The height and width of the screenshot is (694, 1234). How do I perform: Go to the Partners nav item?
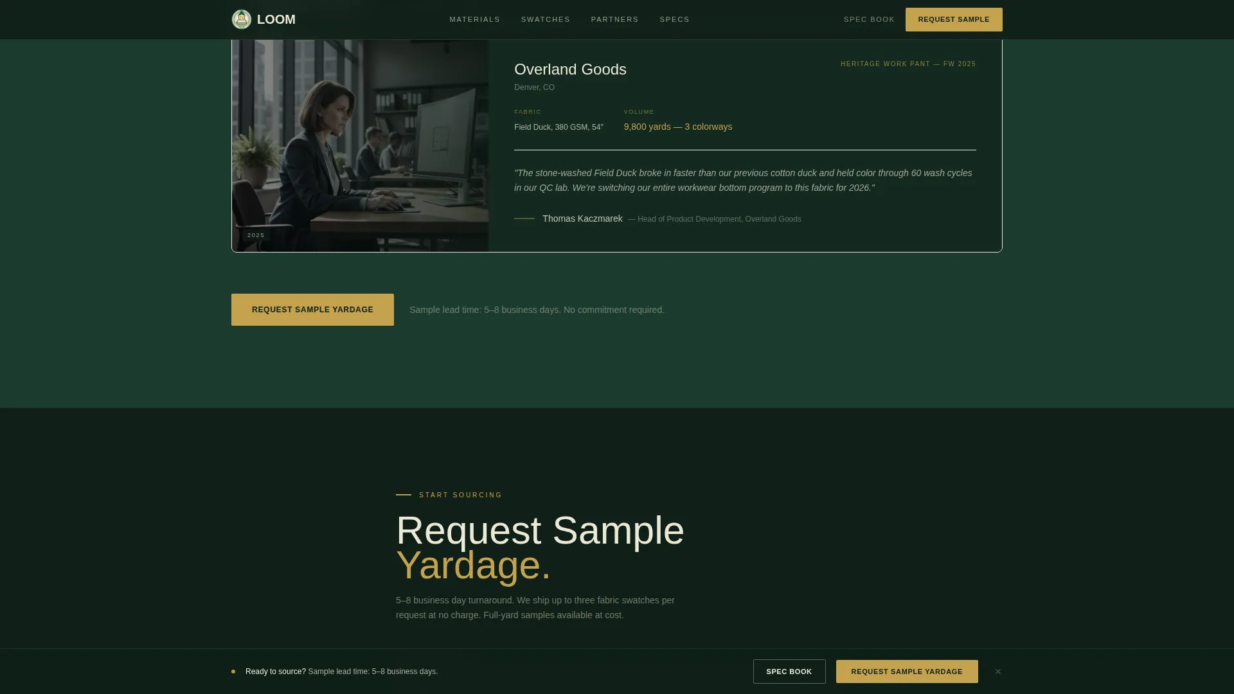(614, 19)
